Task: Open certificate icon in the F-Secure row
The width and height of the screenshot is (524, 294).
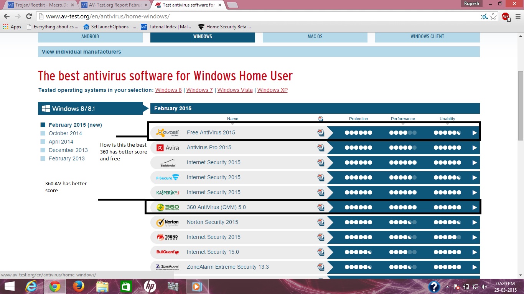Action: click(321, 177)
